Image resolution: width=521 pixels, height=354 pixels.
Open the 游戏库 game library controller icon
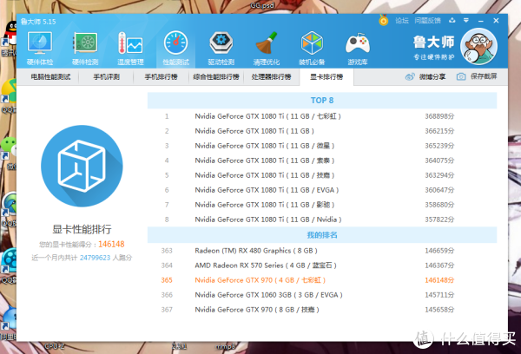357,48
